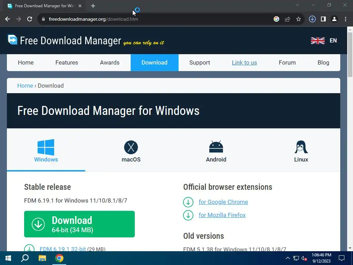Show hidden system tray icons
353x265 pixels.
[288, 258]
